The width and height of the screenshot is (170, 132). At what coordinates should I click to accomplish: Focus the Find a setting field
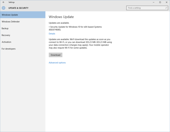(x=147, y=8)
